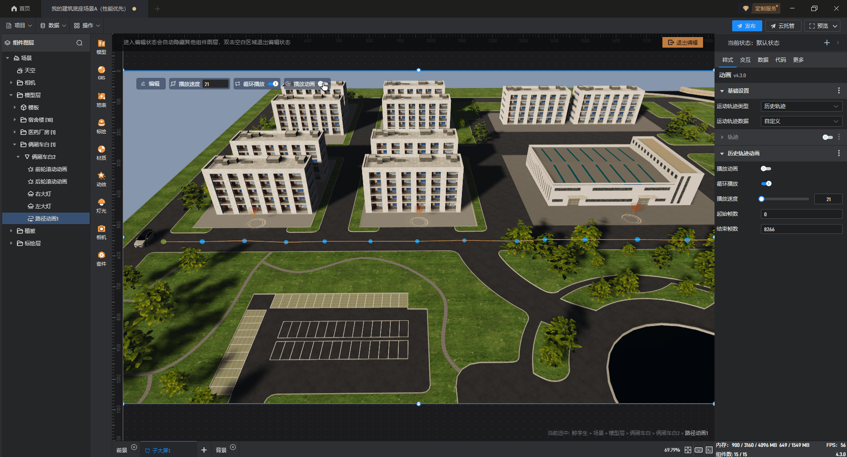The image size is (847, 457).
Task: Click the fit-to-screen icon in status bar
Action: coord(688,450)
